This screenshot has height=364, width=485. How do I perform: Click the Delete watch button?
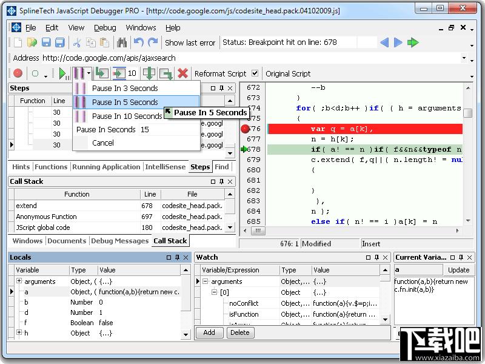tap(239, 332)
